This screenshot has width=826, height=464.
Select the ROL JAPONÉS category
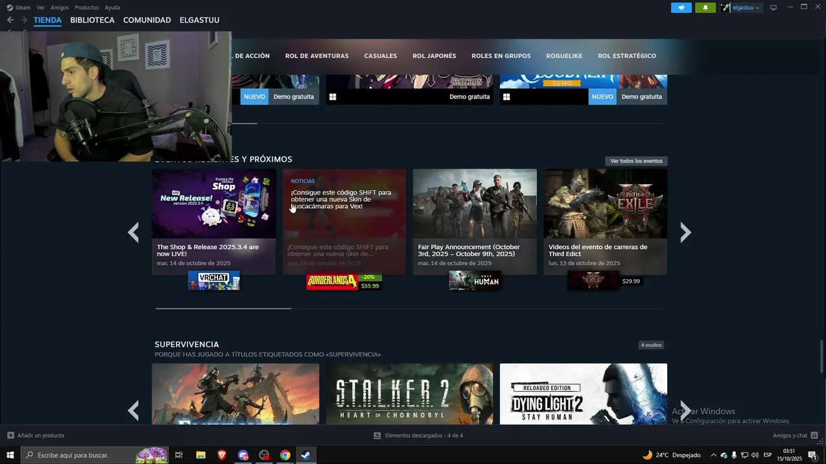point(434,56)
